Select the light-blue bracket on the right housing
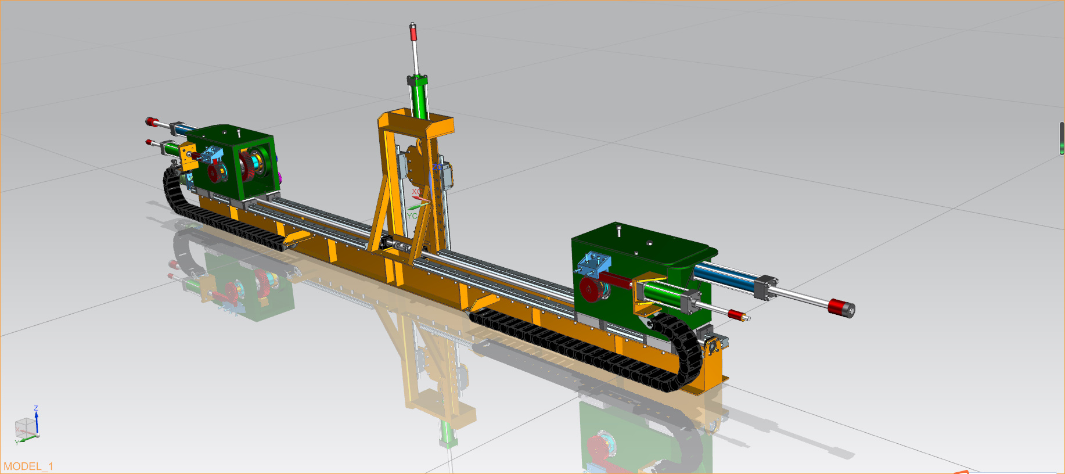The image size is (1065, 474). (594, 264)
